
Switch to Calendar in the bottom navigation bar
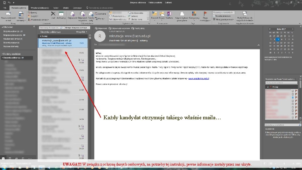pyautogui.click(x=10, y=158)
